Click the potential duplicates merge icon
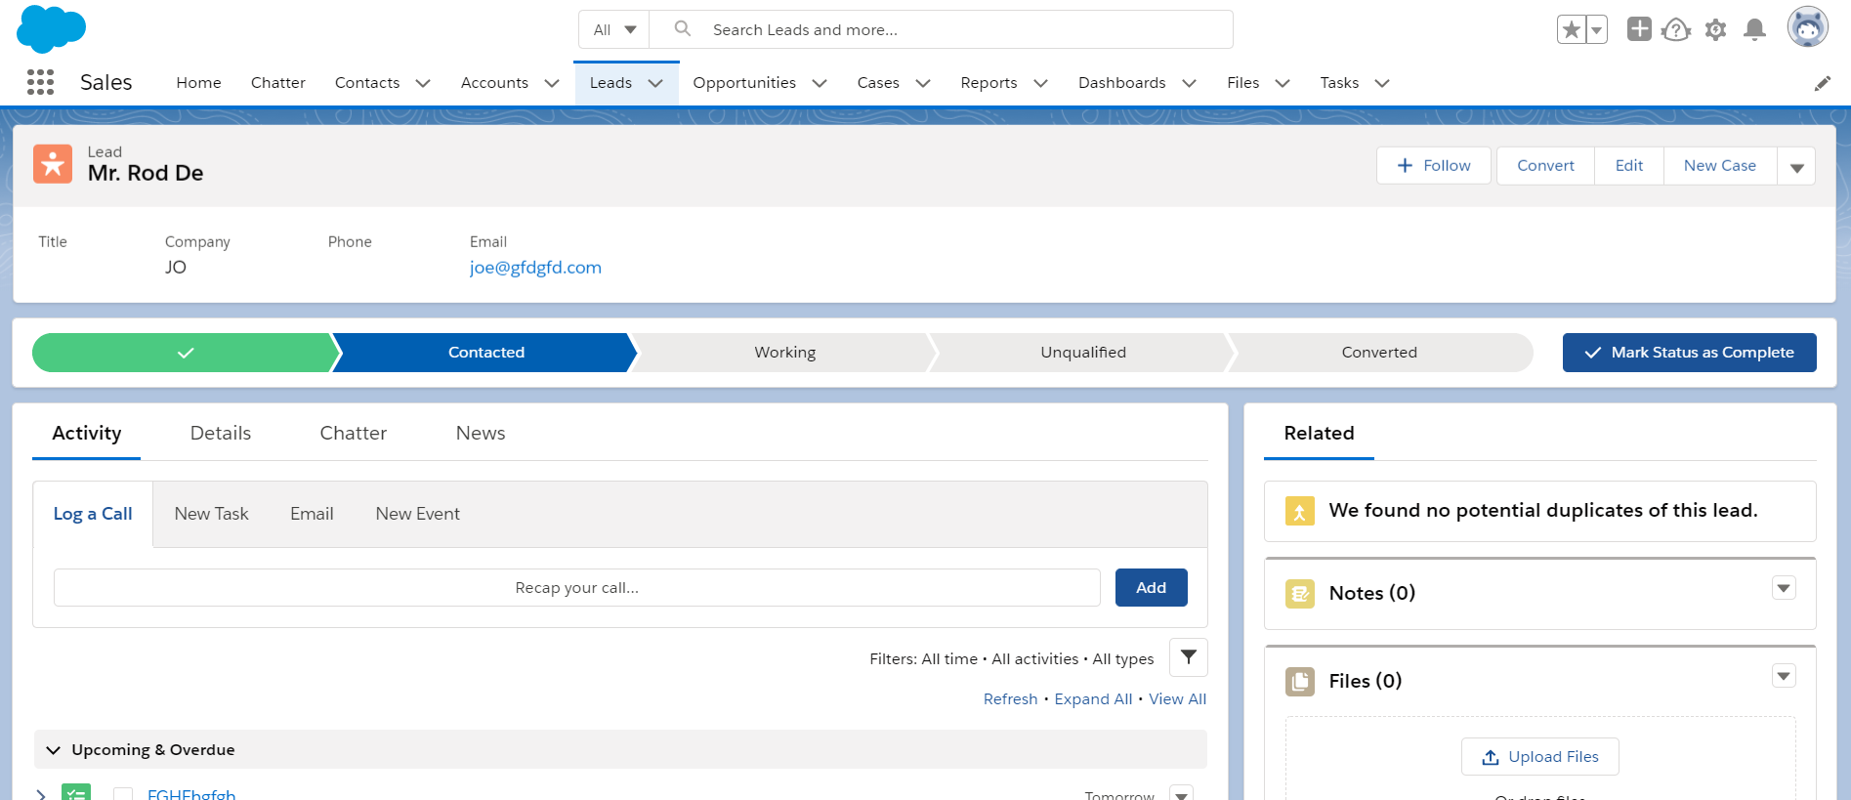This screenshot has height=800, width=1851. point(1299,511)
